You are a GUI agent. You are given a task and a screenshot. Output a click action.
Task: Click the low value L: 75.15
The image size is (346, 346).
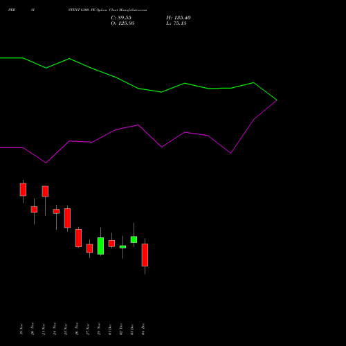176,24
